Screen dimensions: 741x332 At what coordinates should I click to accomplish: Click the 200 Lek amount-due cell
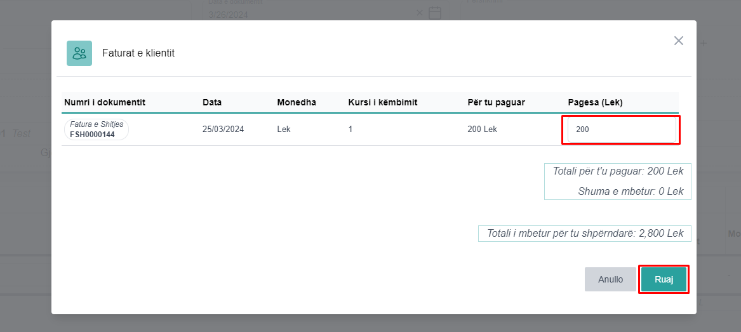pyautogui.click(x=482, y=129)
